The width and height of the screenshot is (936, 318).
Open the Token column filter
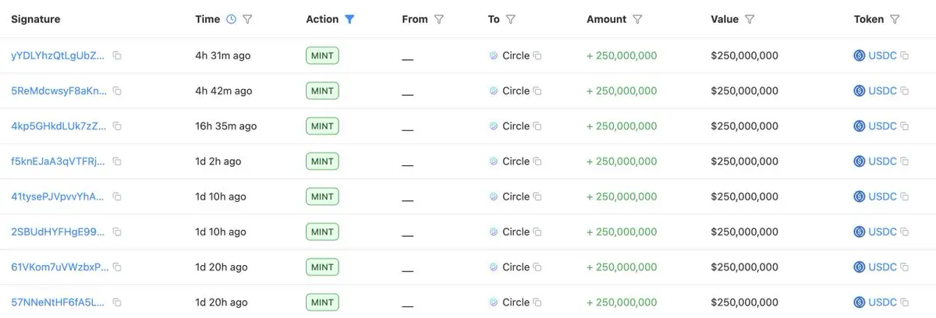point(895,19)
